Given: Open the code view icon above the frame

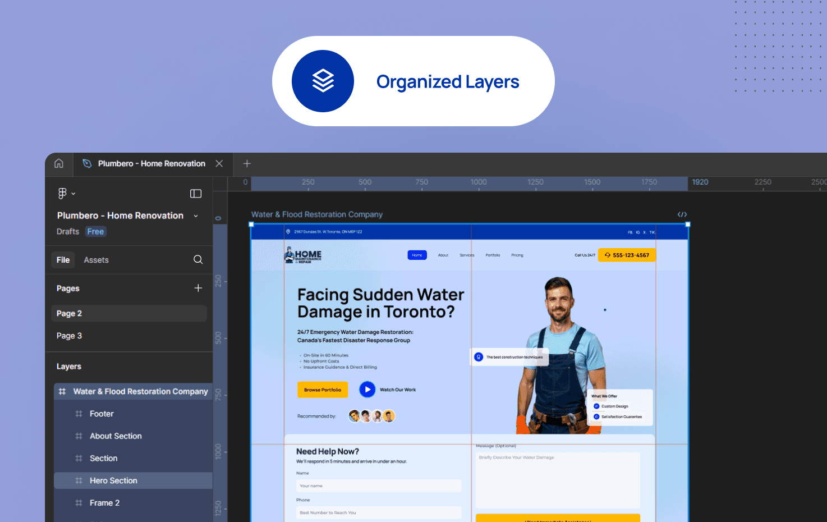Looking at the screenshot, I should pos(682,214).
